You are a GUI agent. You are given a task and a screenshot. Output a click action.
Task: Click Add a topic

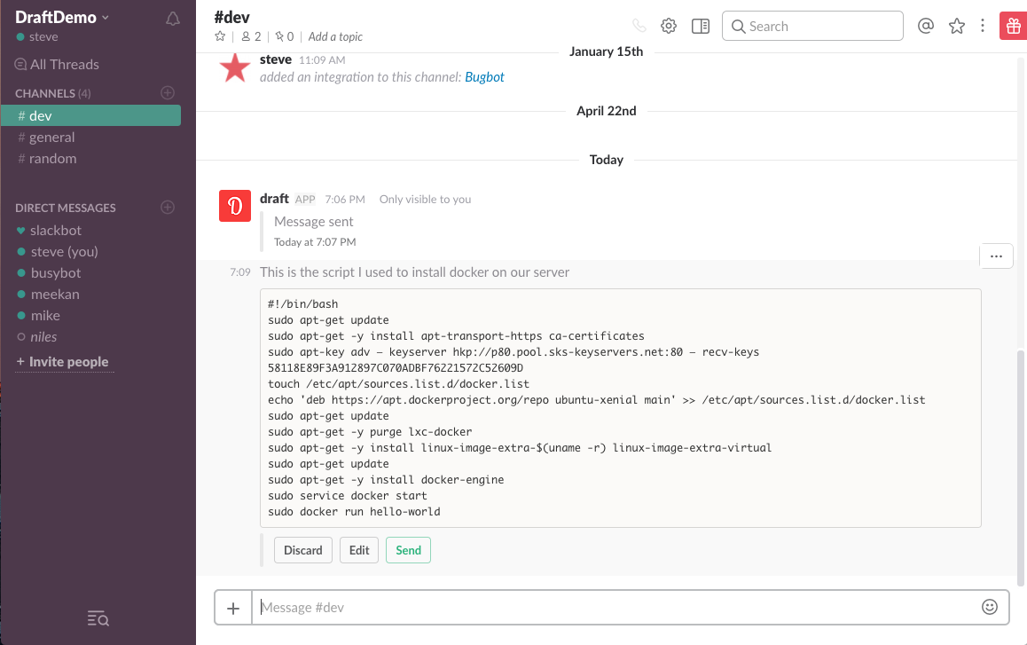[x=335, y=36]
